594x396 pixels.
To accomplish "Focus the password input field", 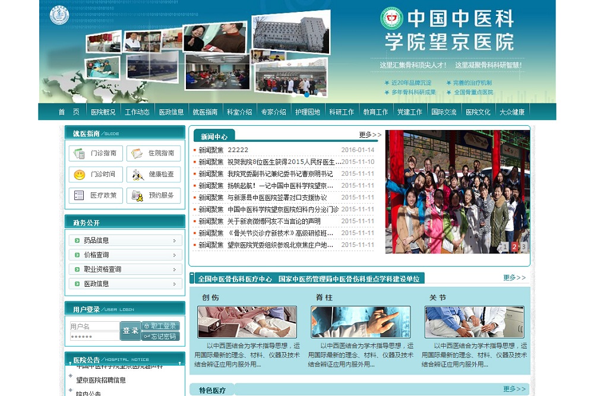I will coord(94,336).
